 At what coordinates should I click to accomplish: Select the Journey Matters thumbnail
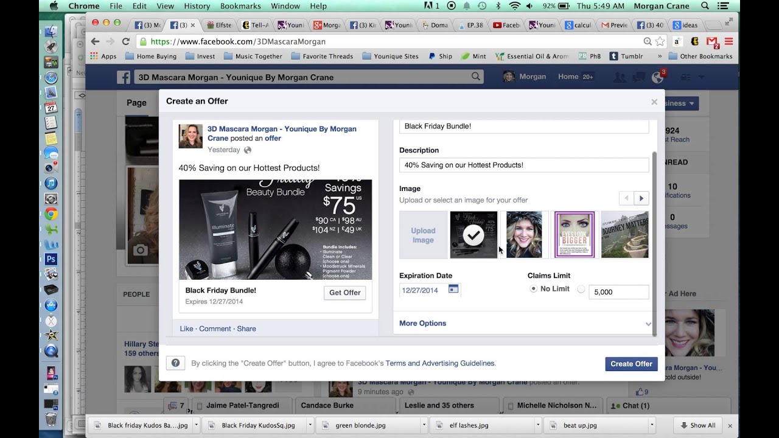[x=624, y=235]
